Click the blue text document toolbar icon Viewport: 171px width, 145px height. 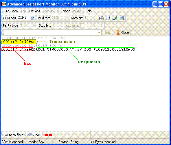[122, 18]
